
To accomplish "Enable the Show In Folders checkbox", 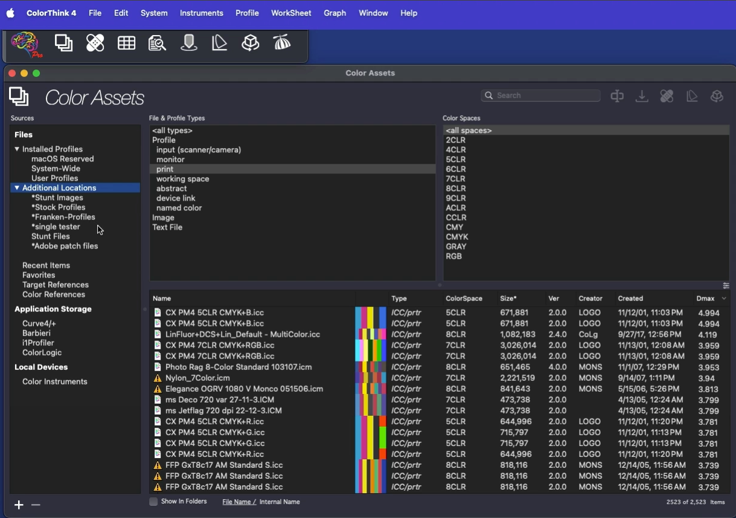I will click(153, 502).
